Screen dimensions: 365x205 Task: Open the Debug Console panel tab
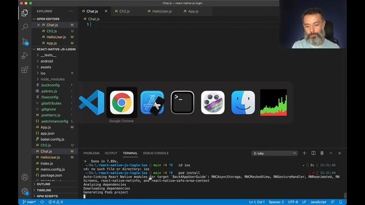point(156,153)
